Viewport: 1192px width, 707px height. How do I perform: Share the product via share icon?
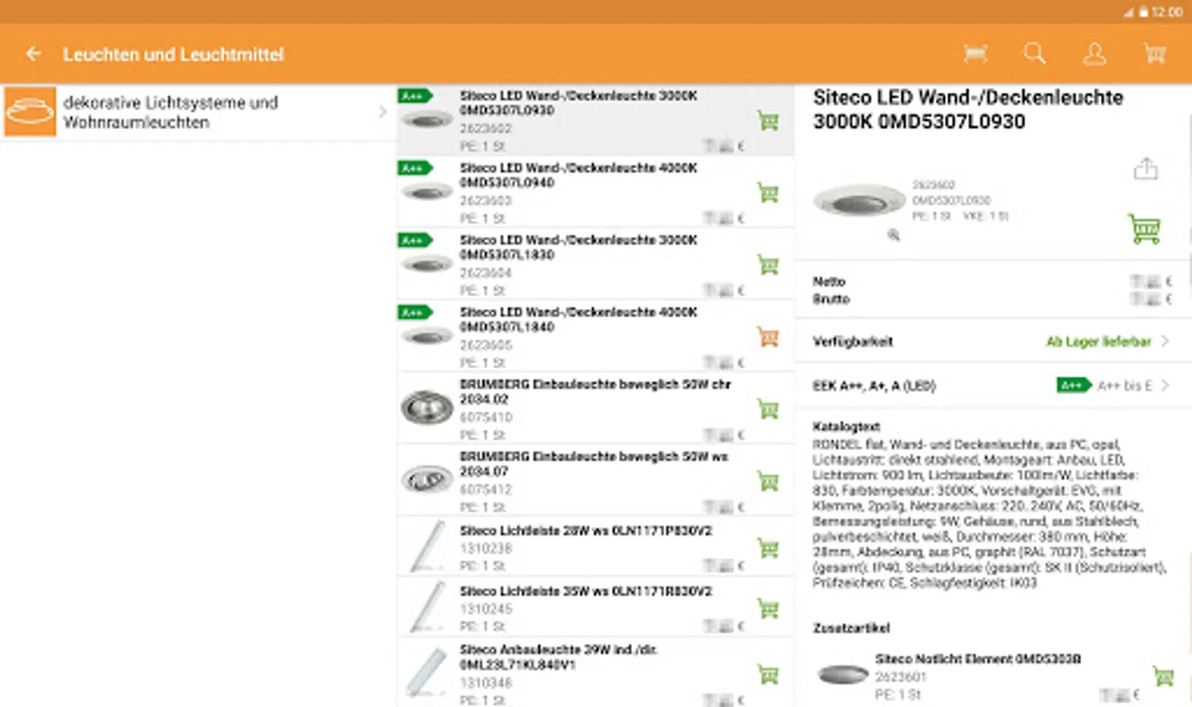coord(1146,169)
